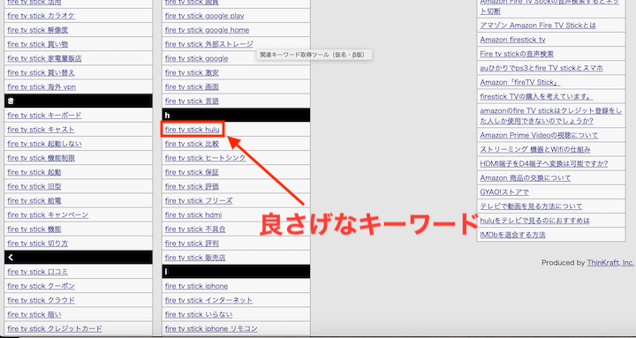Viewport: 636px width, 338px height.
Task: Select the "fire tv stick hdmi" keyword
Action: 193,215
